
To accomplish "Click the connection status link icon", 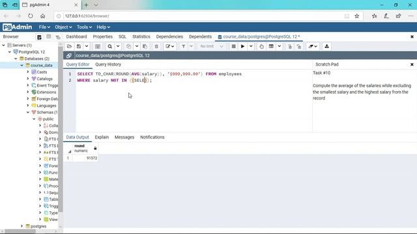I will (x=69, y=55).
